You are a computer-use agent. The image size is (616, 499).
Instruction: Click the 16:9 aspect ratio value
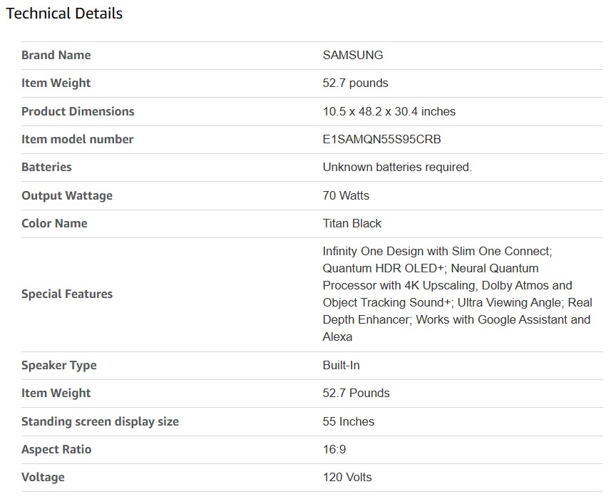[336, 449]
